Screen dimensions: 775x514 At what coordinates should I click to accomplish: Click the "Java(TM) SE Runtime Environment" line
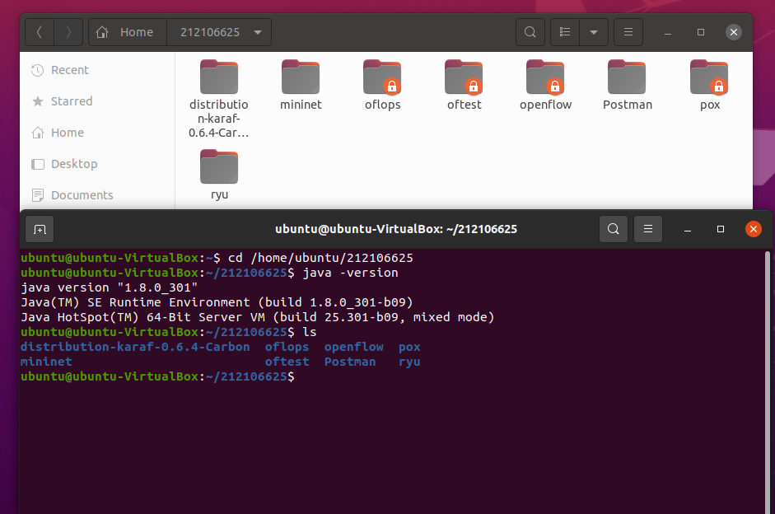(217, 302)
